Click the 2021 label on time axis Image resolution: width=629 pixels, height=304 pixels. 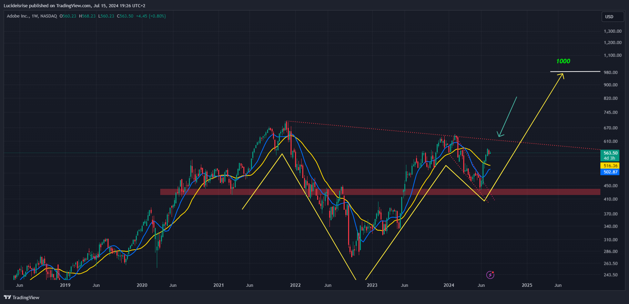pyautogui.click(x=219, y=285)
